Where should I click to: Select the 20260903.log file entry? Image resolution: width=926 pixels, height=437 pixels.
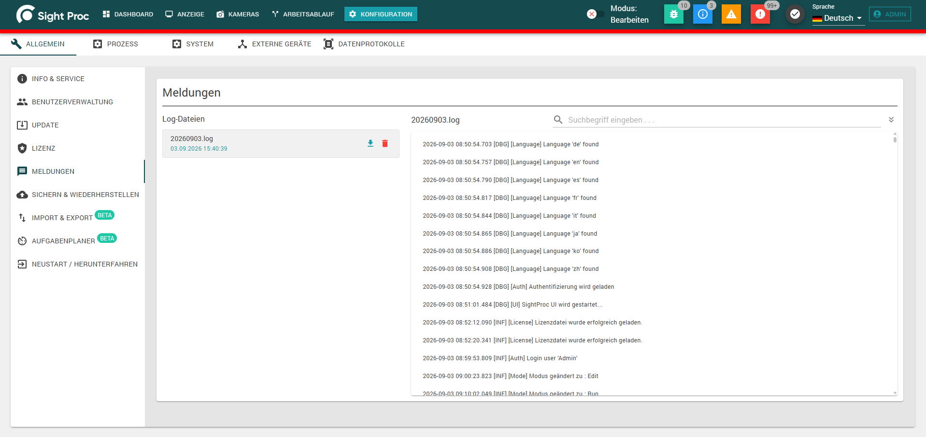pyautogui.click(x=281, y=143)
